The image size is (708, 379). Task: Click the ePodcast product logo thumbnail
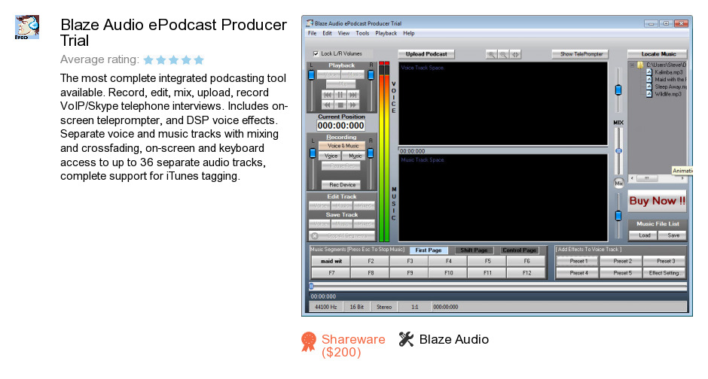[27, 27]
